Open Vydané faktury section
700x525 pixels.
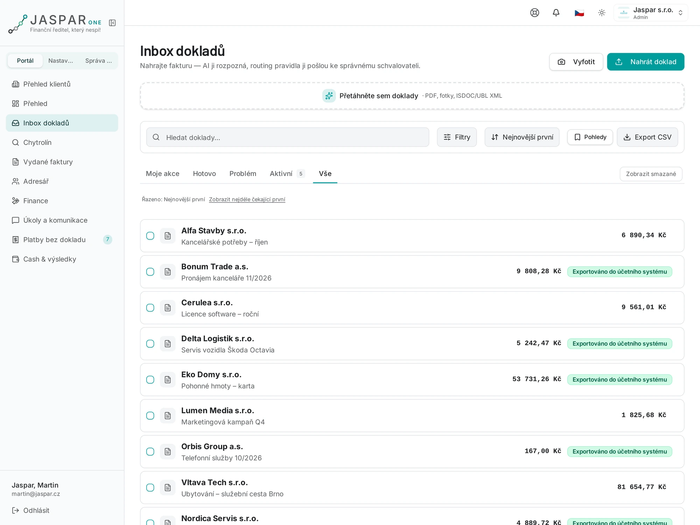tap(62, 162)
